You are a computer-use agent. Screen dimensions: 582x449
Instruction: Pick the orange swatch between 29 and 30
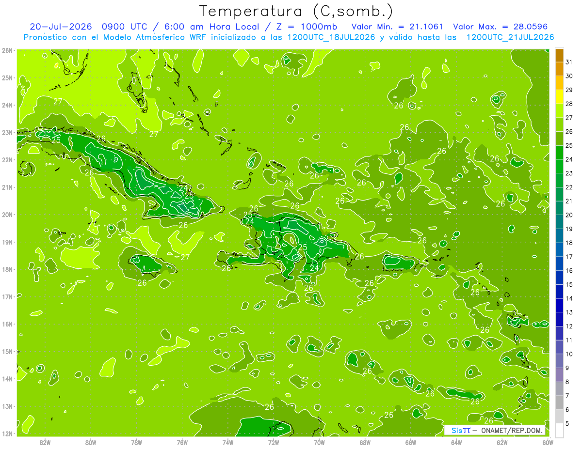pos(559,83)
